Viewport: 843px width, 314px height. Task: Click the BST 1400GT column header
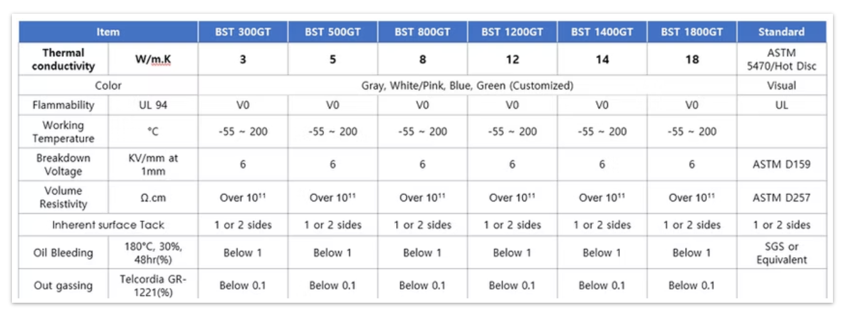click(602, 32)
